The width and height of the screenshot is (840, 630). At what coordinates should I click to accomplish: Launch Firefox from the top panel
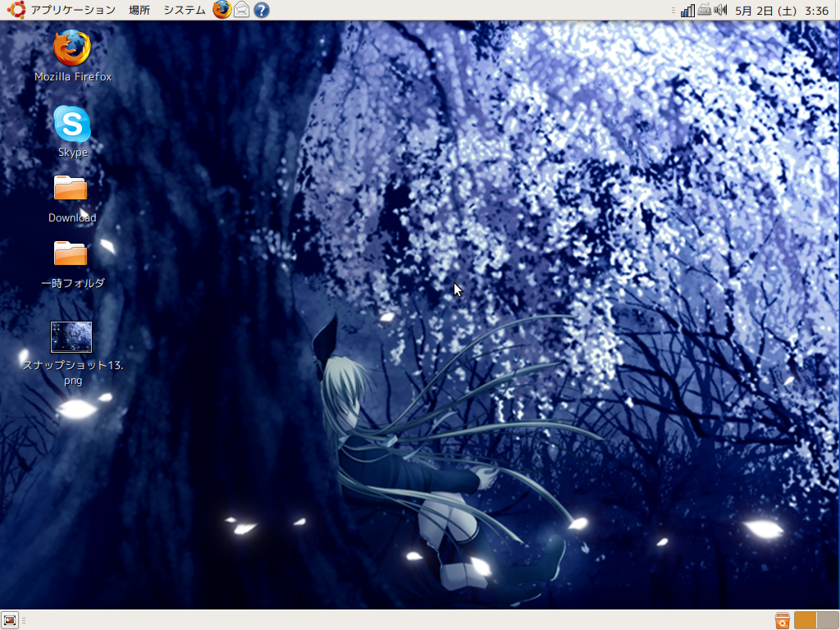pyautogui.click(x=221, y=10)
